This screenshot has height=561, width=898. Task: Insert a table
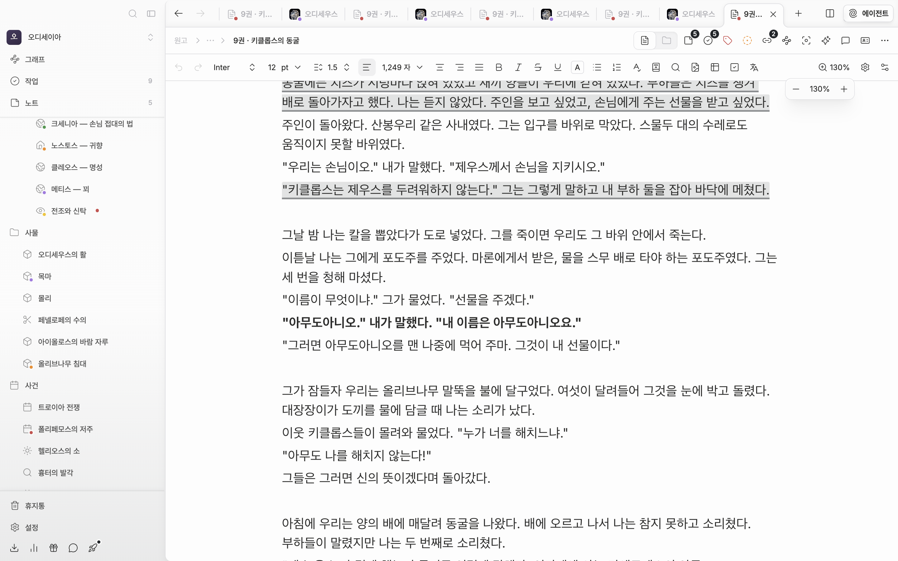(715, 67)
